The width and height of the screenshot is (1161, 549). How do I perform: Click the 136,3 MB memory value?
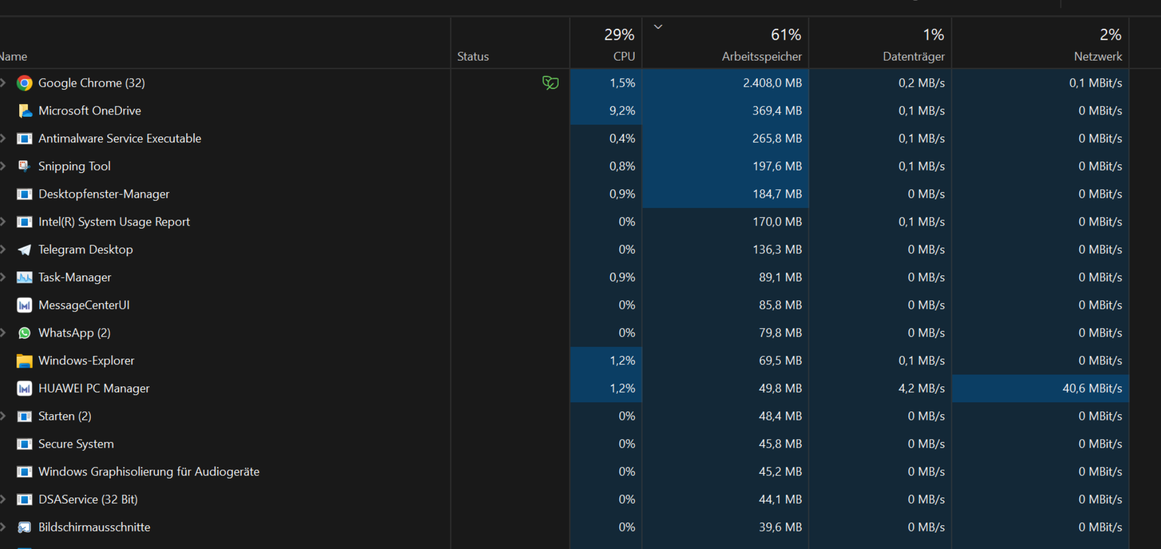pos(777,249)
